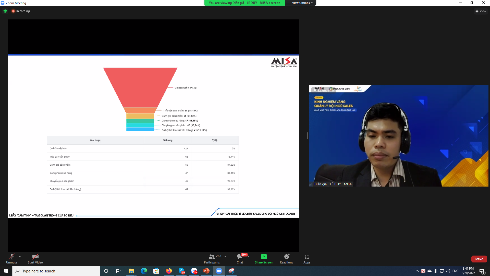
Task: Expand the arrow next to Participants
Action: click(x=225, y=257)
